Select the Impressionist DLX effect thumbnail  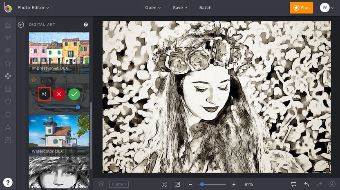59,53
